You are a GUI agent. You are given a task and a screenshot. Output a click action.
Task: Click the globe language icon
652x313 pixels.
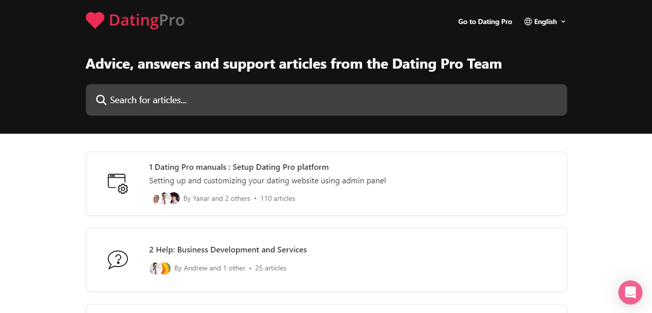528,22
